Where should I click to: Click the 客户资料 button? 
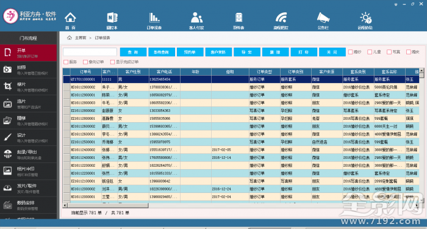pyautogui.click(x=218, y=52)
